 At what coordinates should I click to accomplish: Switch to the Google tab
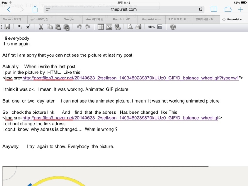pos(69,19)
